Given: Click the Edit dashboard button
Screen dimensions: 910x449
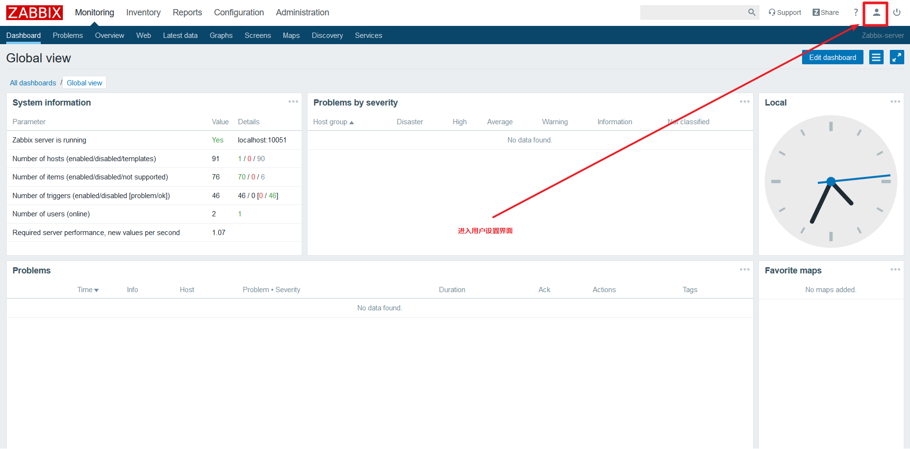Looking at the screenshot, I should (x=833, y=58).
